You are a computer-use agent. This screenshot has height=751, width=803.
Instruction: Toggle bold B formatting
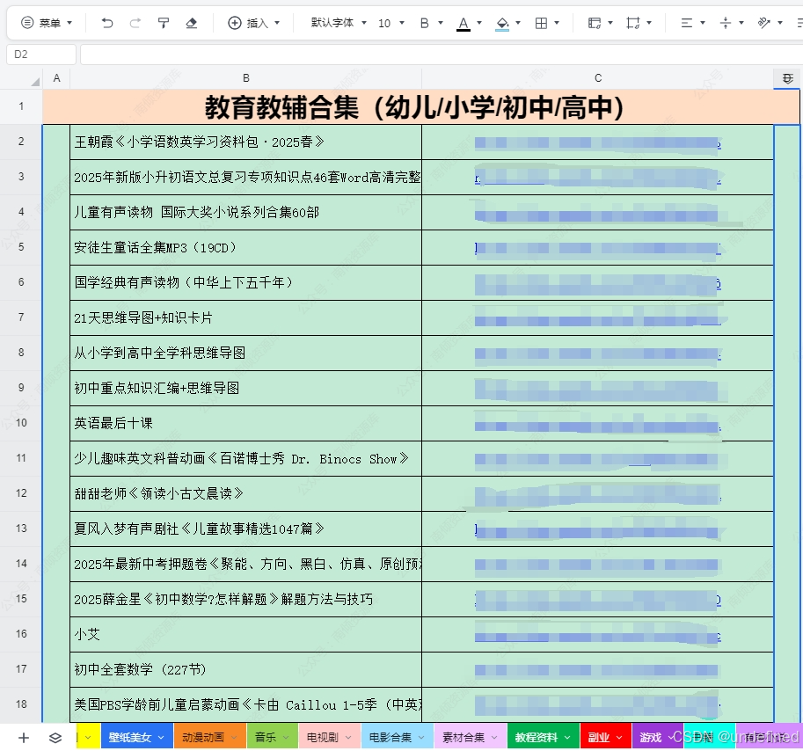[x=424, y=23]
